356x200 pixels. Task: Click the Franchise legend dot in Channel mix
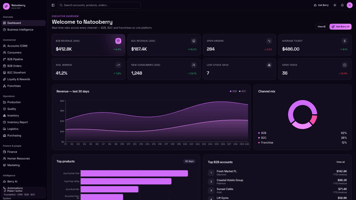[259, 143]
